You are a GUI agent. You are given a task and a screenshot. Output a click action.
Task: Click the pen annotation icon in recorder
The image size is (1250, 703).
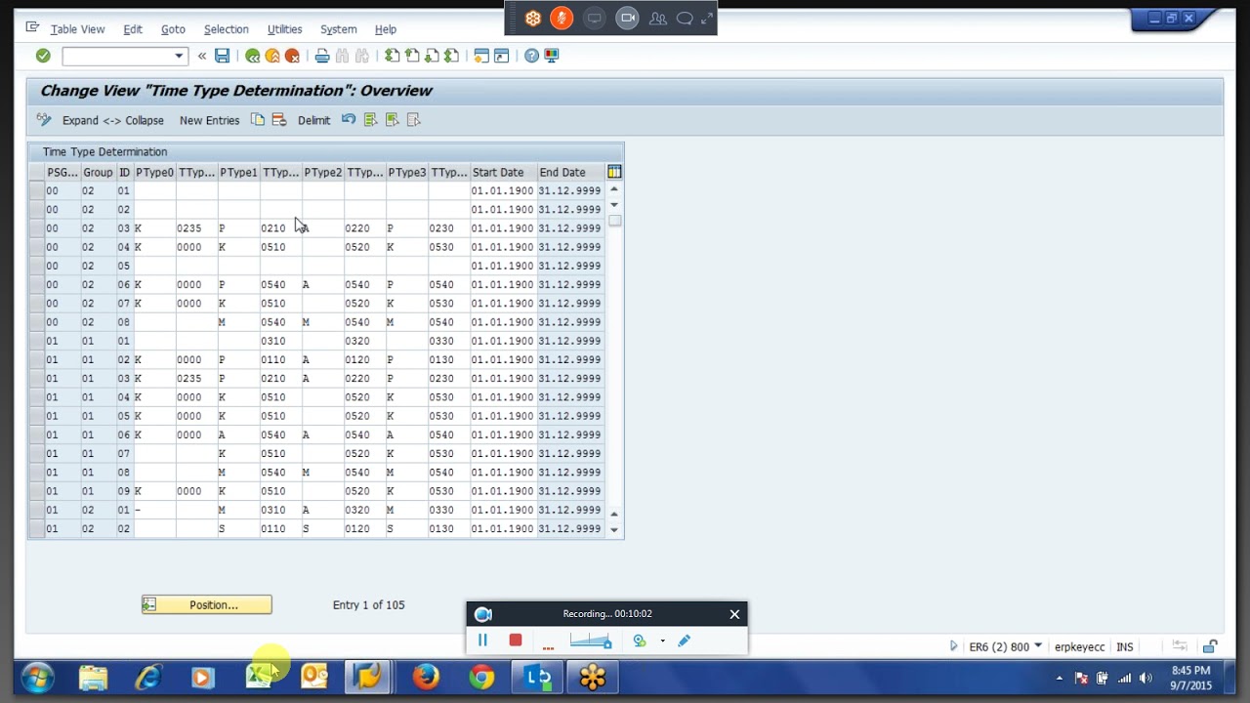click(684, 641)
